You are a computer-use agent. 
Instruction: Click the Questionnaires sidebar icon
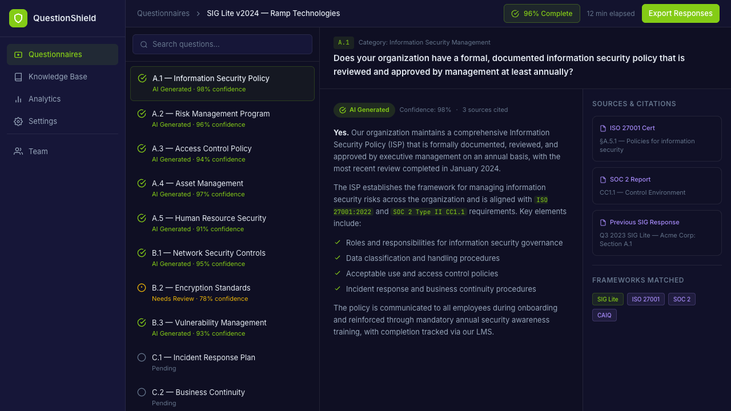click(x=18, y=55)
